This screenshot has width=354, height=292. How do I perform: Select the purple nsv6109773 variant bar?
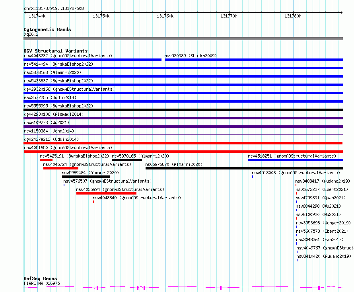[x=183, y=127]
